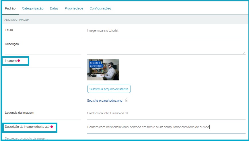Click the uploaded image thumbnail
The height and width of the screenshot is (141, 249).
103,69
